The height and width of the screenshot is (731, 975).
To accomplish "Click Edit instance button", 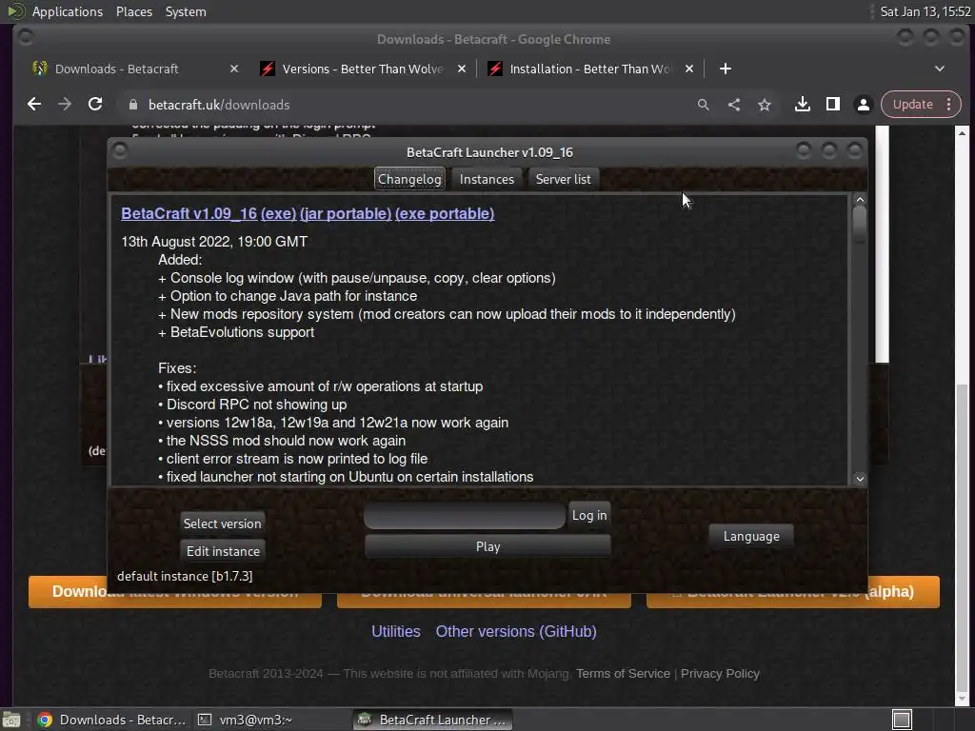I will point(223,551).
